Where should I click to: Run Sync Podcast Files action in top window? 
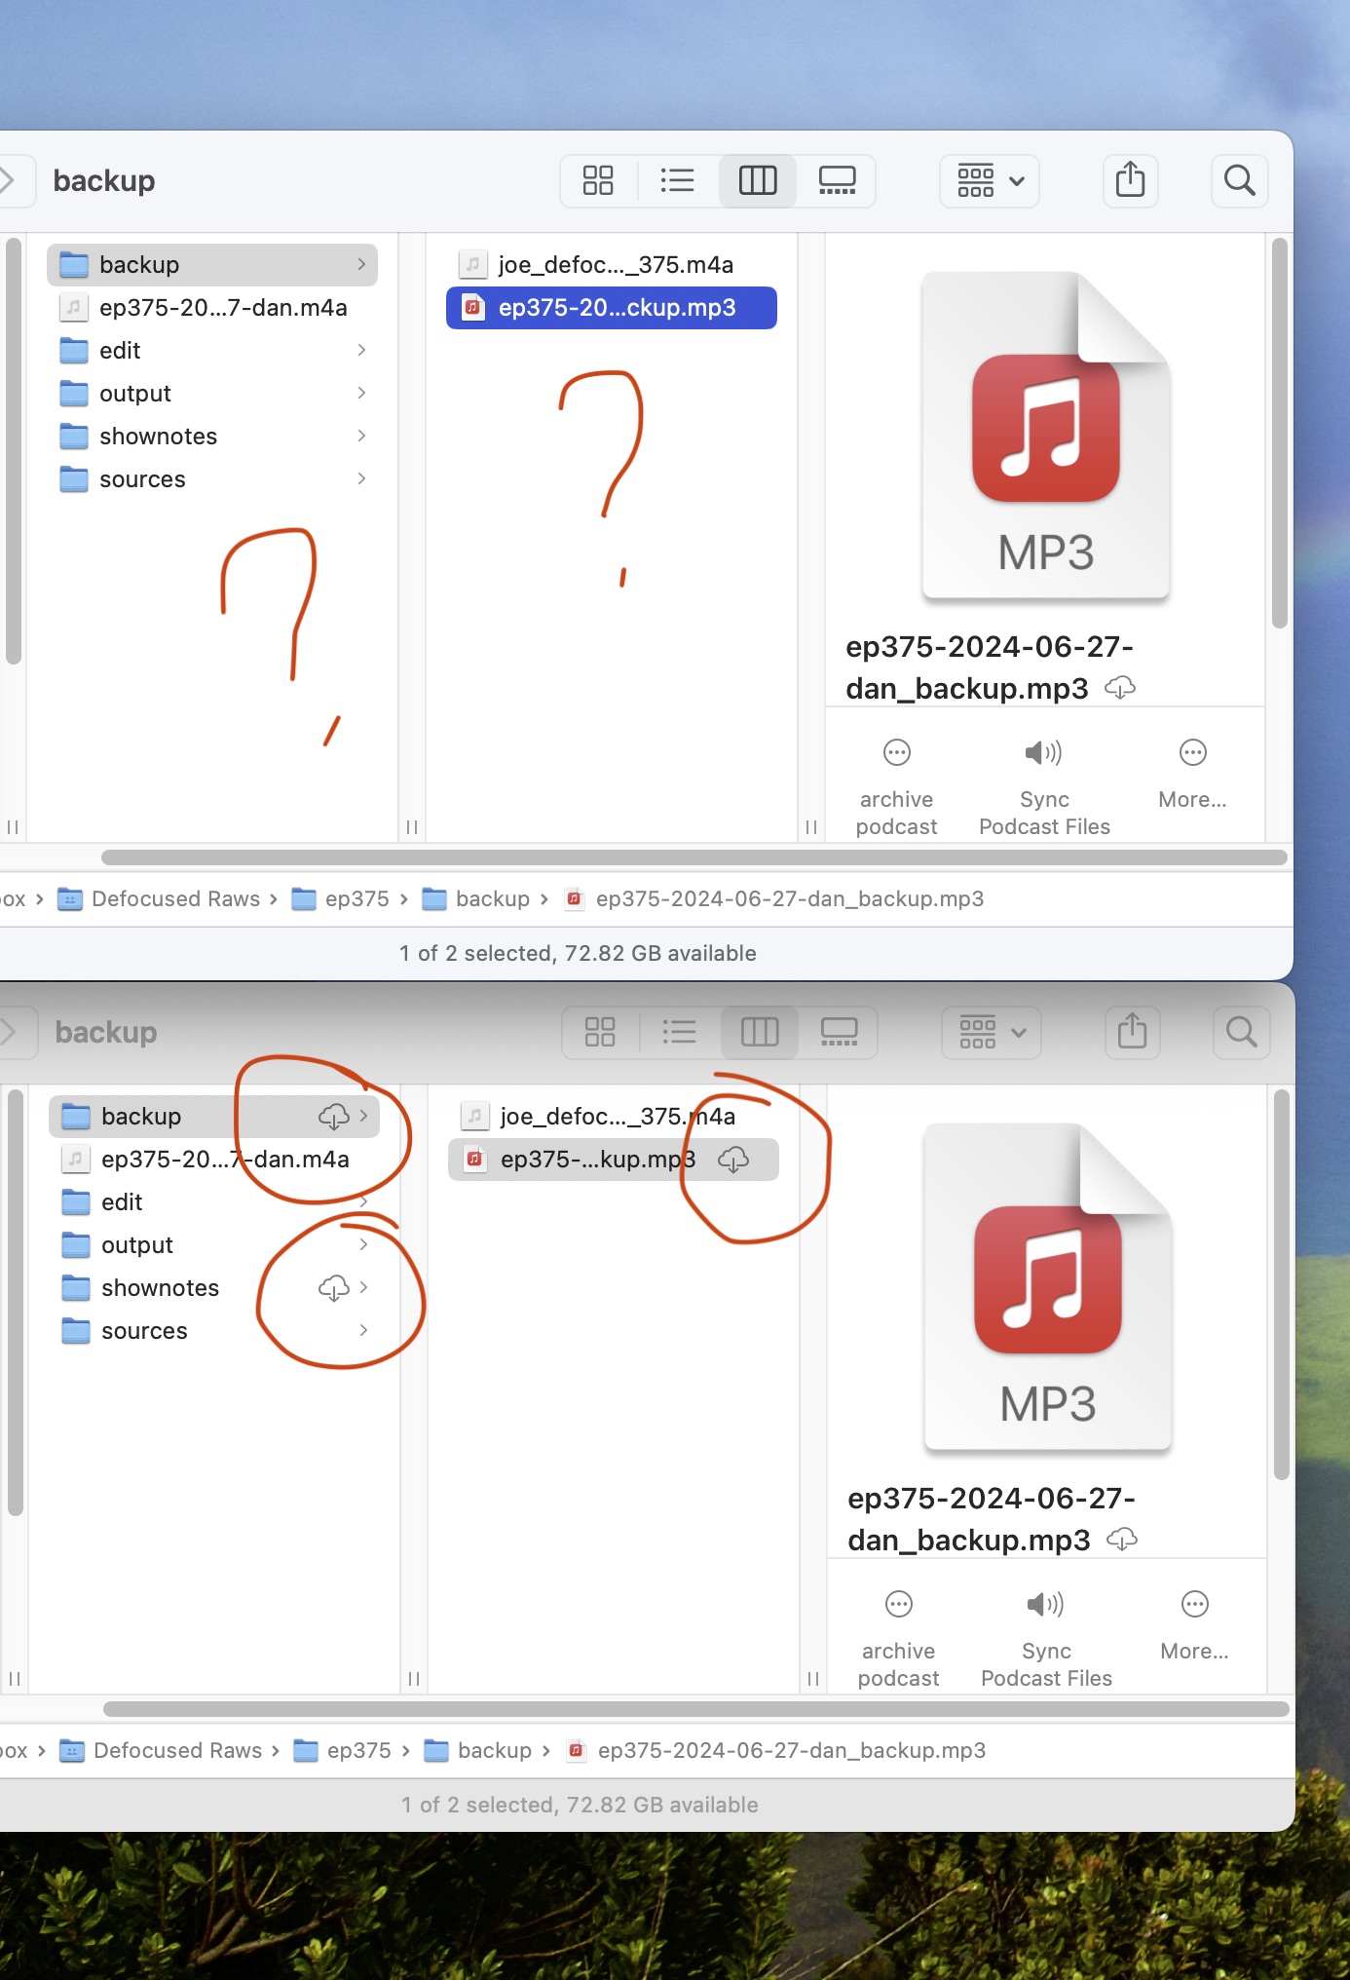click(x=1044, y=785)
